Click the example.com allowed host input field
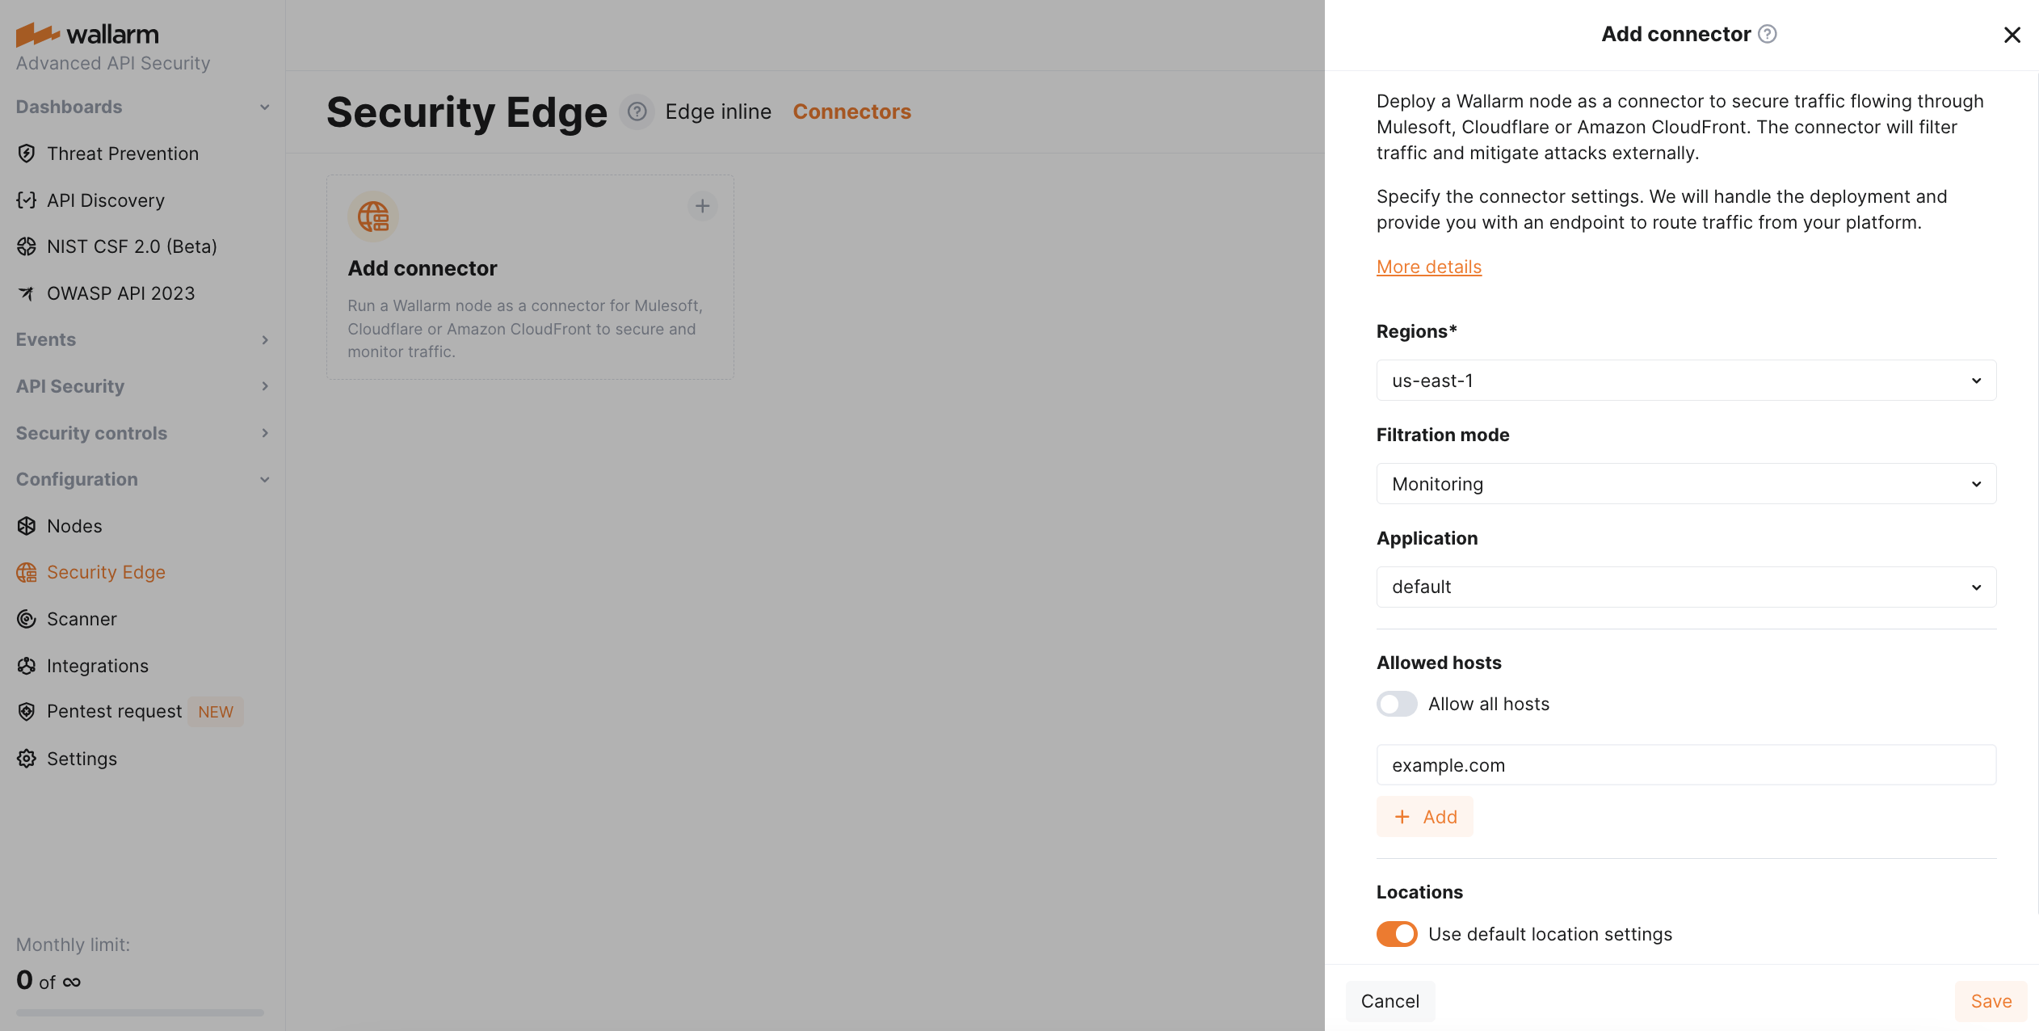The width and height of the screenshot is (2039, 1031). (x=1686, y=765)
